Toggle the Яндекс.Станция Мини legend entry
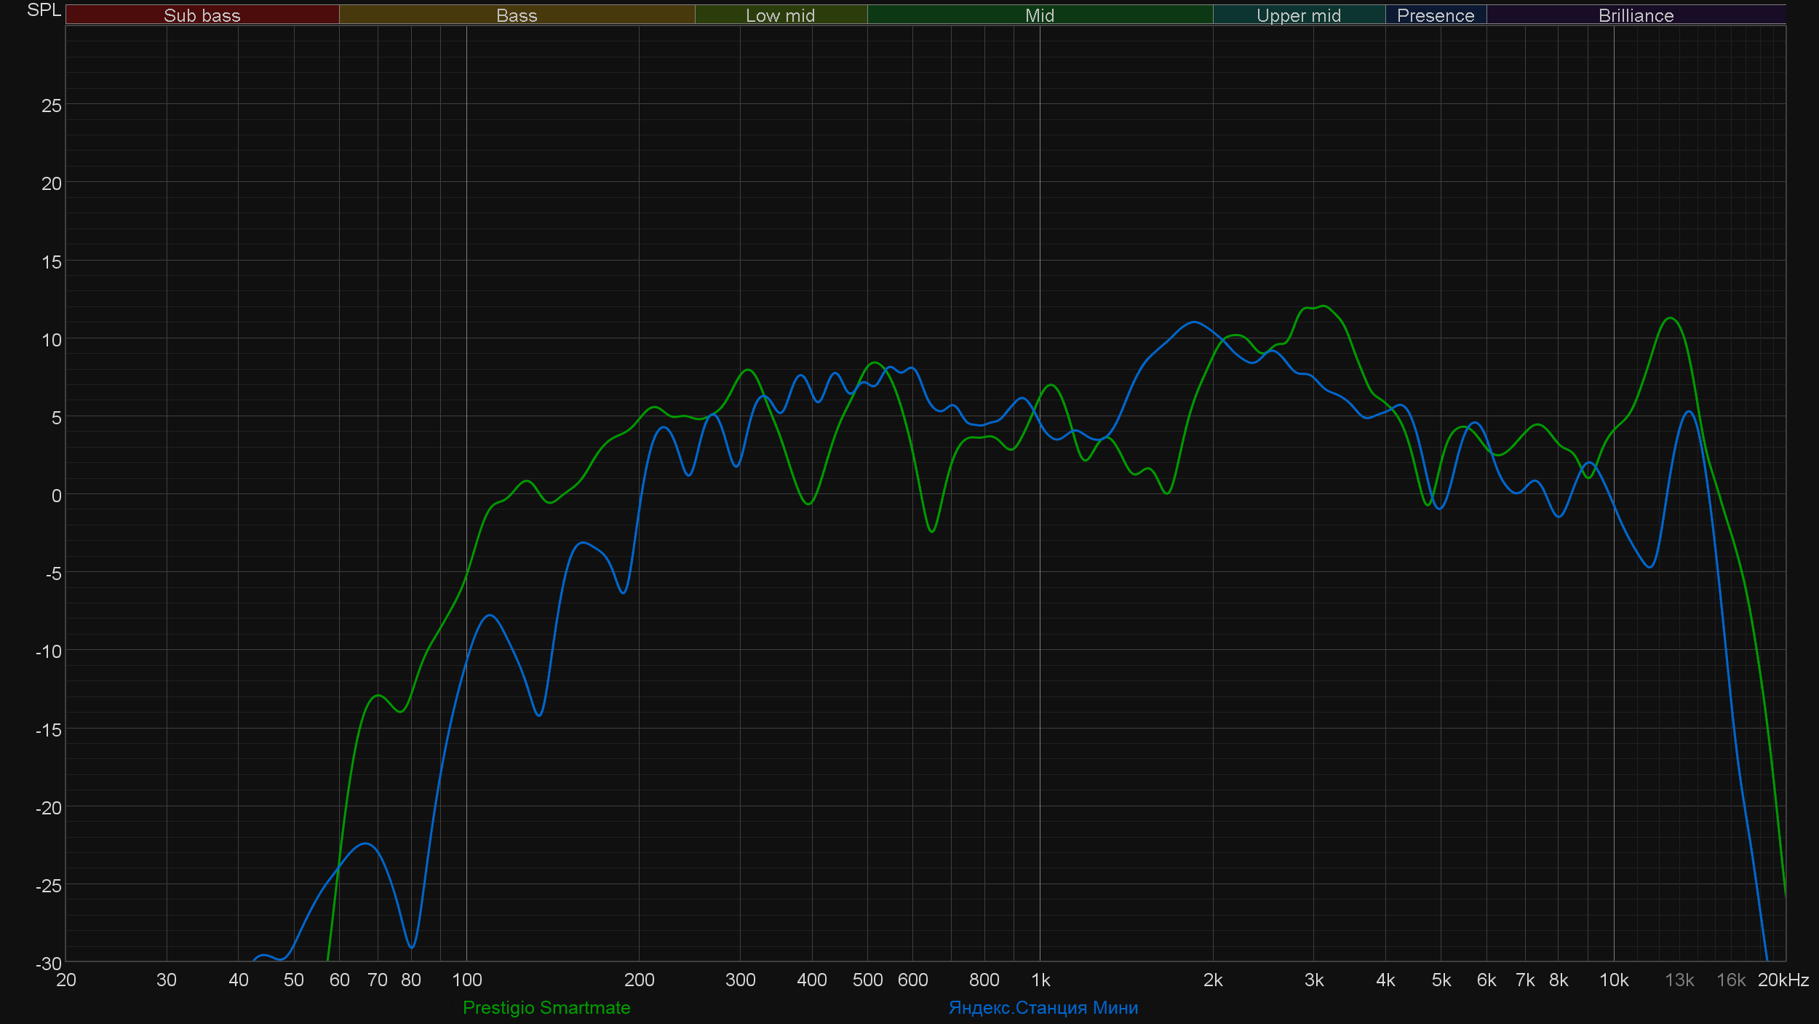The width and height of the screenshot is (1819, 1024). (x=1043, y=1007)
